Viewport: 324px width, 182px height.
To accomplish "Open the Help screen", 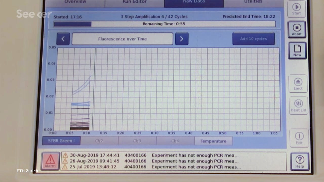I will 300,162.
